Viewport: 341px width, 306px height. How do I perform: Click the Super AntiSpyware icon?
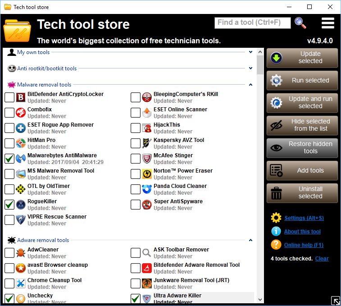pos(147,205)
